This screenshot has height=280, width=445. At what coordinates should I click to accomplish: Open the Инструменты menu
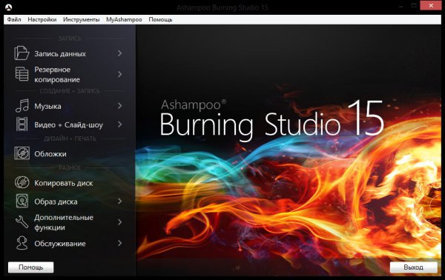click(x=81, y=19)
